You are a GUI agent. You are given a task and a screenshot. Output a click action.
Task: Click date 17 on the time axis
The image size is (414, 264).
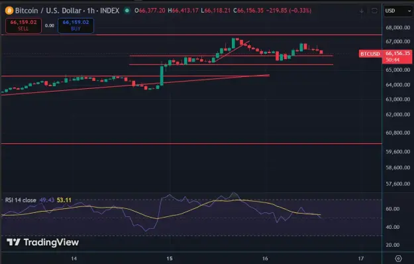coord(360,259)
